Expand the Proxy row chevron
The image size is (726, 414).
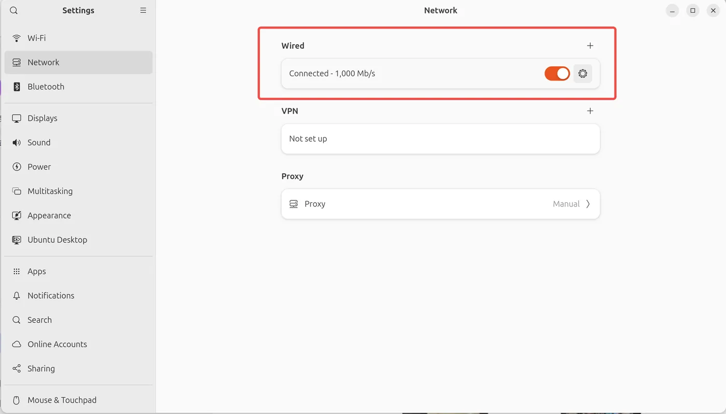pyautogui.click(x=588, y=204)
